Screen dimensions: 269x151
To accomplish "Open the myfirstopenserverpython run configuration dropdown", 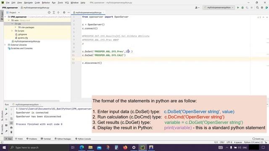I will click(x=219, y=8).
